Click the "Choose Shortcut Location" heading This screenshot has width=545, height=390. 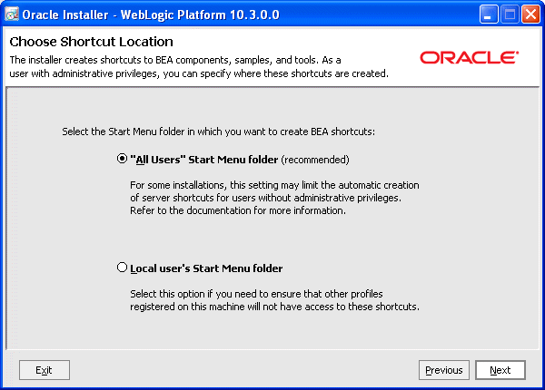(x=91, y=42)
